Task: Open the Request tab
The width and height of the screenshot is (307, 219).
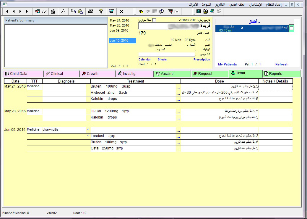Action: click(210, 74)
